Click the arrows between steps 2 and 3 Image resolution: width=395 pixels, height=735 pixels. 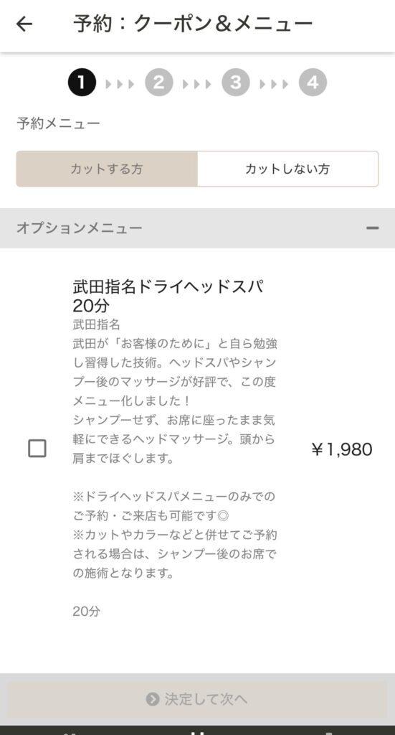(197, 84)
